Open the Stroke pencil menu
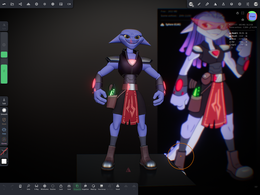 coord(199,4)
